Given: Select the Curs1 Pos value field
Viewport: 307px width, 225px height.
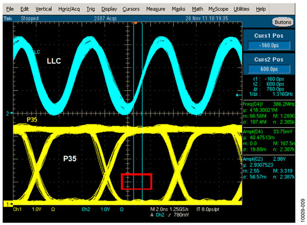Looking at the screenshot, I should coord(269,45).
